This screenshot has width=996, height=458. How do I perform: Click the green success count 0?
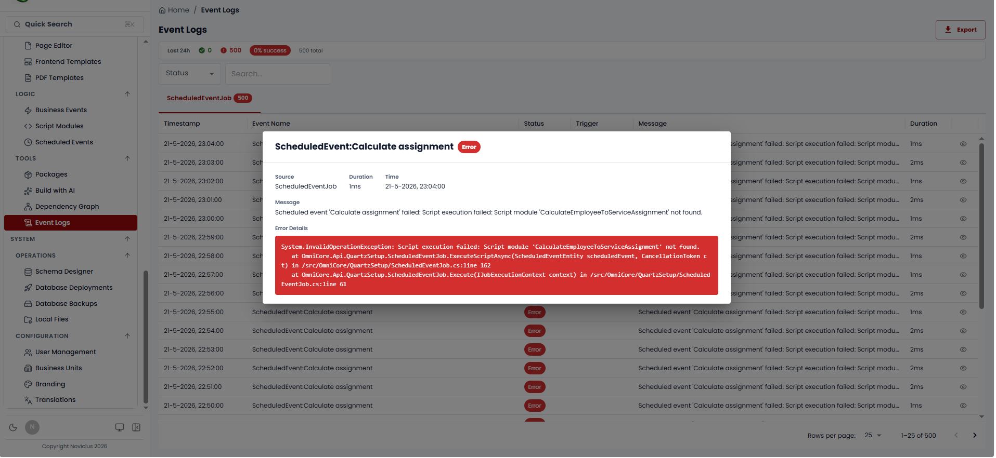pos(205,50)
